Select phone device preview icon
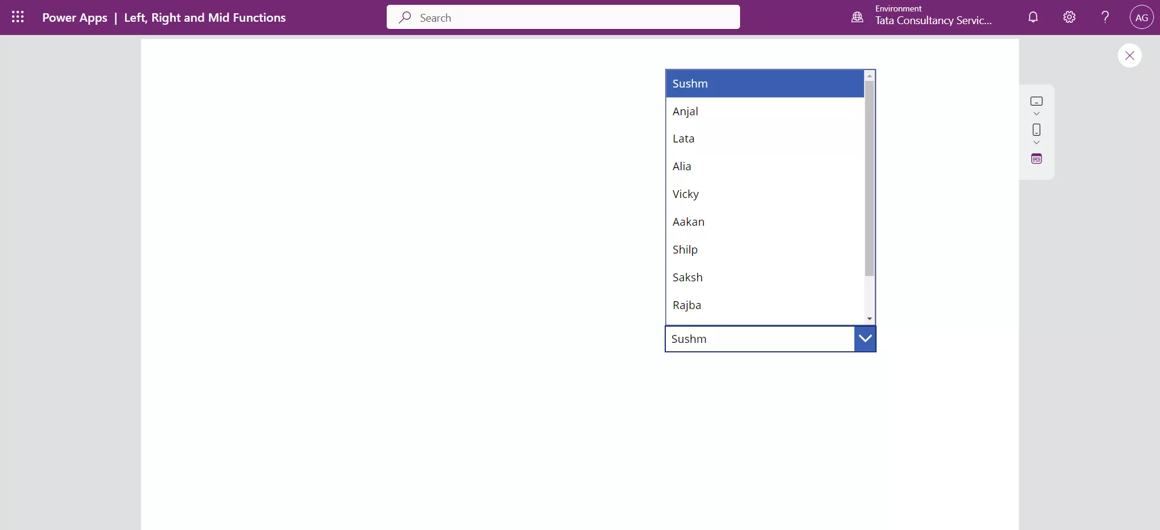Viewport: 1160px width, 530px height. coord(1036,130)
